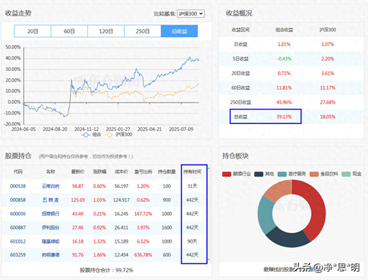Viewport: 368px width, 280px height.
Task: Click the red 酿酒行业 legend icon
Action: click(x=228, y=174)
